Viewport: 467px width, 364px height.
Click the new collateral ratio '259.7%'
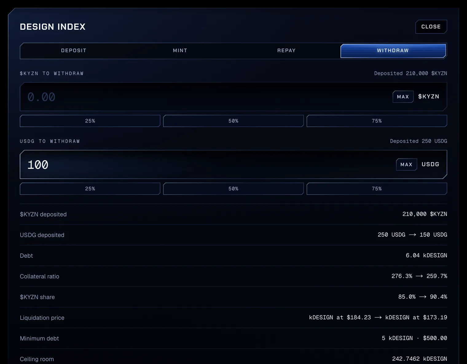437,276
